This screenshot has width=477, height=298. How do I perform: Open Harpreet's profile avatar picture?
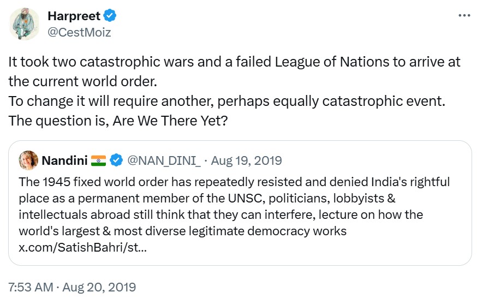click(25, 25)
